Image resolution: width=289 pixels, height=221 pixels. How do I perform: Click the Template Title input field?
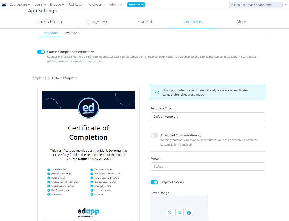click(x=208, y=116)
